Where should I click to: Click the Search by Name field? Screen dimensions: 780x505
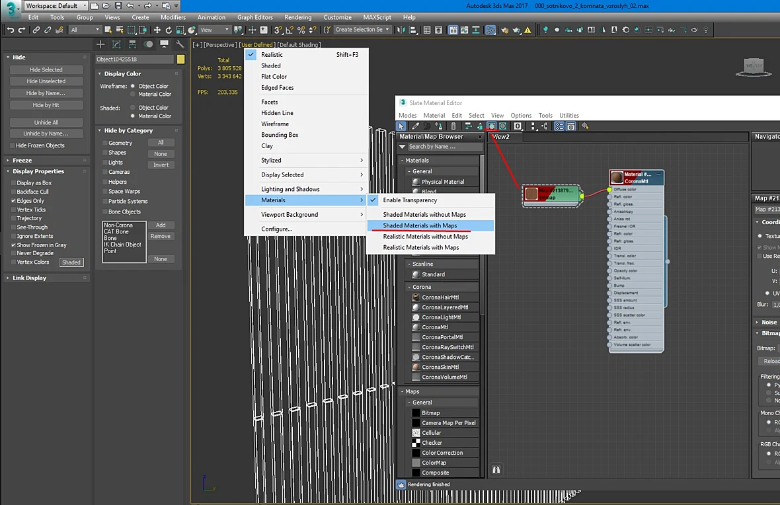[x=445, y=147]
